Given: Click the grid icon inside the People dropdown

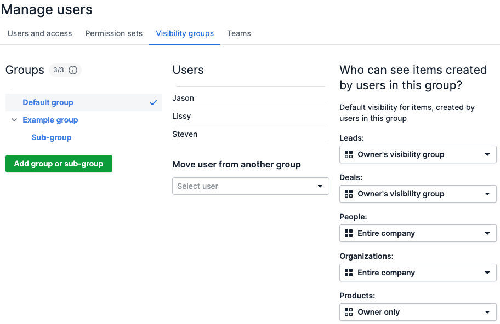Looking at the screenshot, I should pos(349,233).
